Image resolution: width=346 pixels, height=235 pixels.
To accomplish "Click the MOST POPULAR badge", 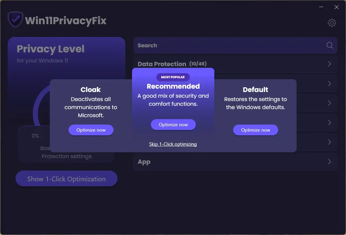I will click(173, 77).
